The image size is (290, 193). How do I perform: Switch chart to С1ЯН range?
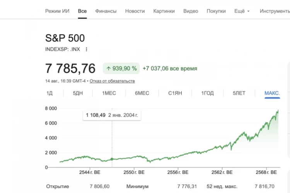175,93
